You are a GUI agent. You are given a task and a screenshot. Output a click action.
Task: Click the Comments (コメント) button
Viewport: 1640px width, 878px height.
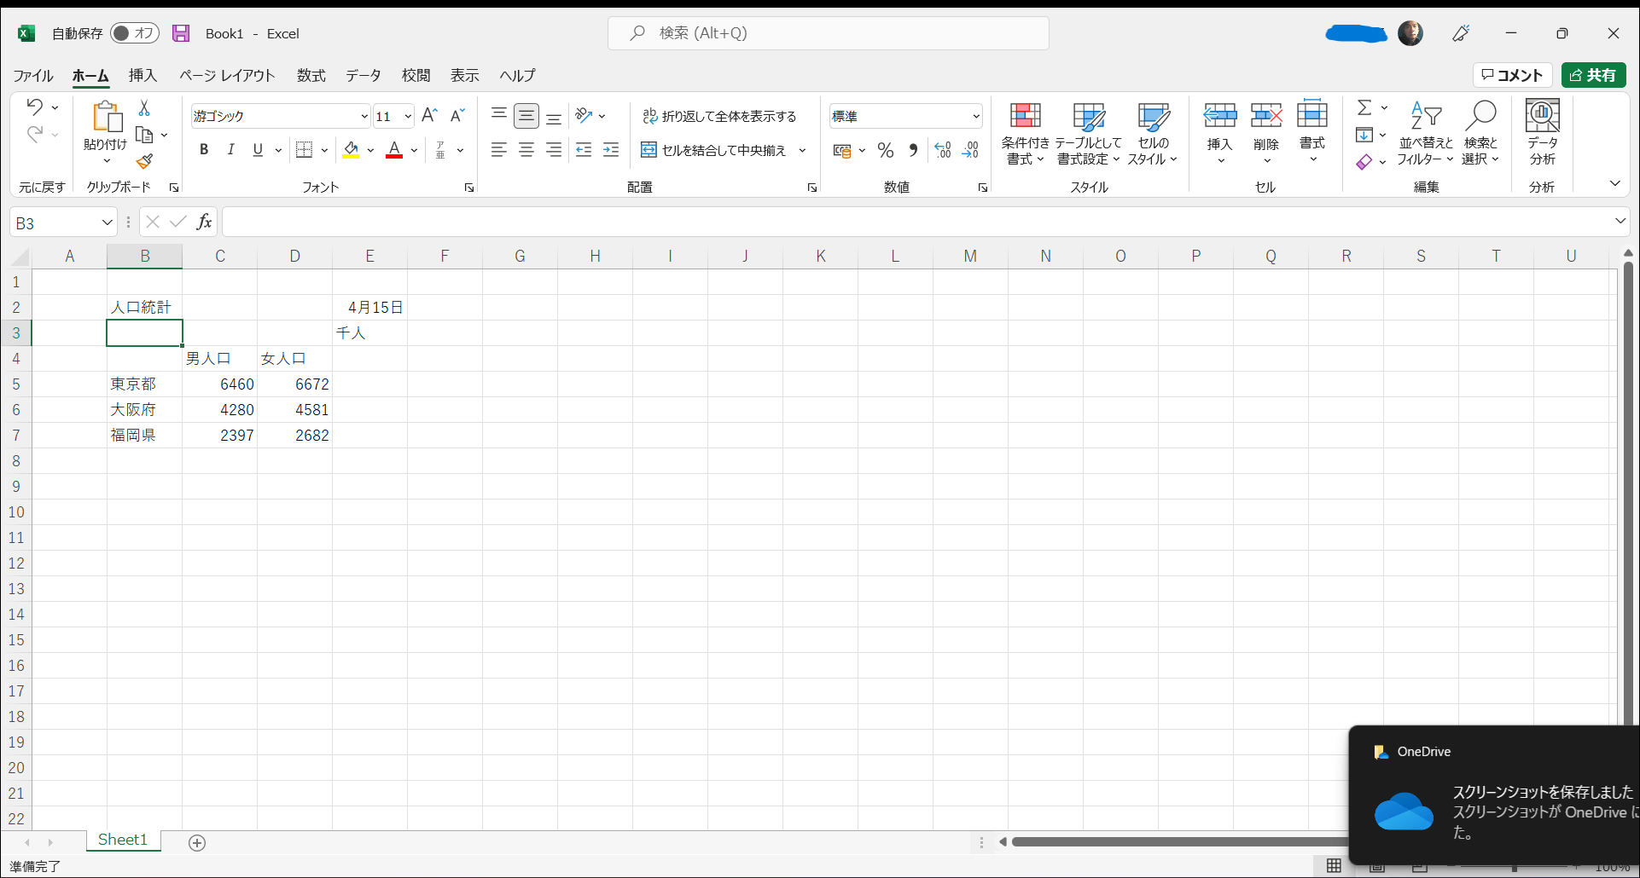1512,75
